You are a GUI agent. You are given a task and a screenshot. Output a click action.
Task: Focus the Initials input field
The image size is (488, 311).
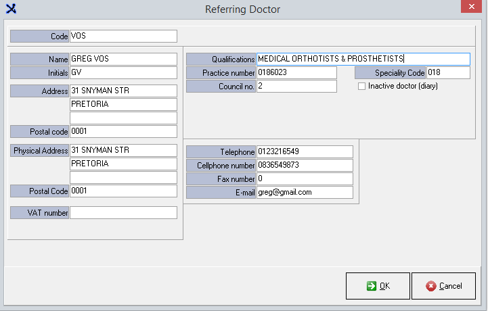(123, 73)
